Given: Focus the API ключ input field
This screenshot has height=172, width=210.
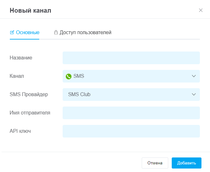Looking at the screenshot, I should 131,131.
